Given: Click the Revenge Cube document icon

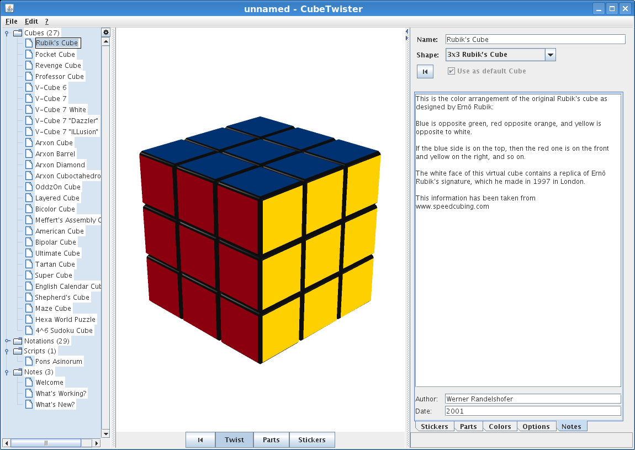Looking at the screenshot, I should pyautogui.click(x=29, y=65).
